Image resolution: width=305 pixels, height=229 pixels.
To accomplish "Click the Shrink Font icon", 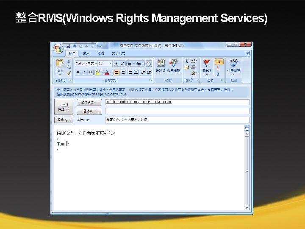I will pos(122,63).
